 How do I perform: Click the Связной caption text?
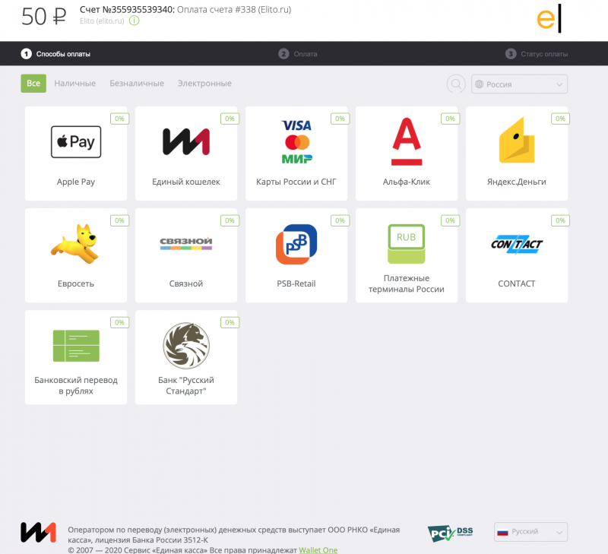[186, 283]
